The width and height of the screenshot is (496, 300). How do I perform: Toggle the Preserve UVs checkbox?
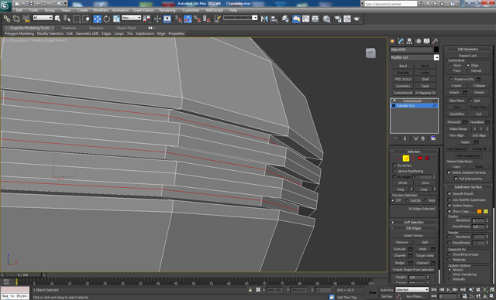coord(451,79)
